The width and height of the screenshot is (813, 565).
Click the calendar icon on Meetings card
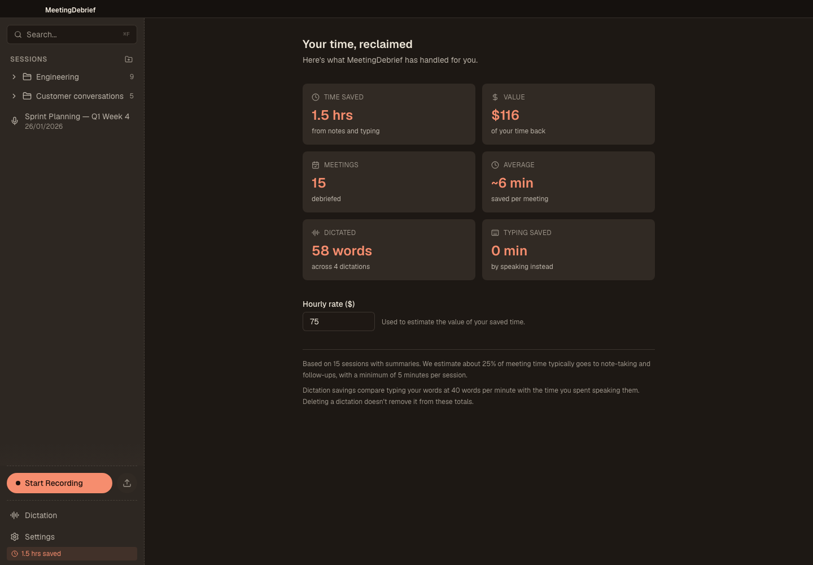tap(316, 165)
